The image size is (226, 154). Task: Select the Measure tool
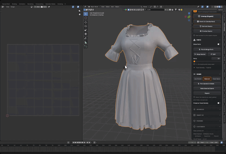(x=86, y=42)
